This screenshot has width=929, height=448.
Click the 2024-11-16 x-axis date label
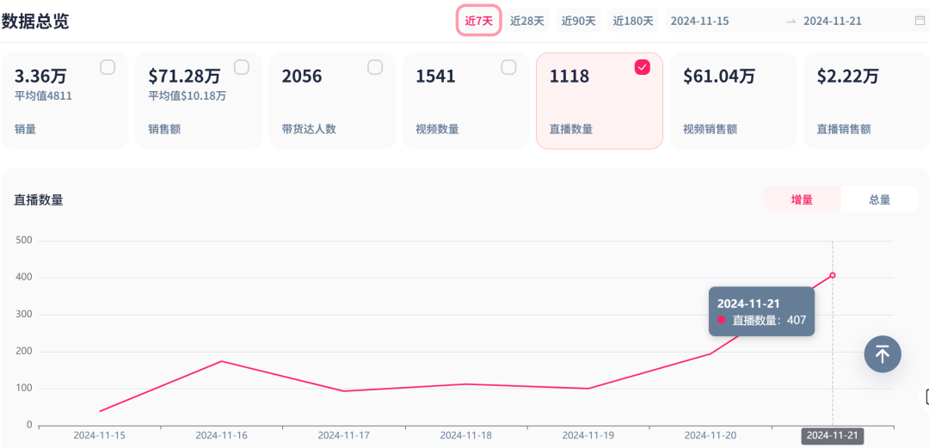[x=221, y=436]
